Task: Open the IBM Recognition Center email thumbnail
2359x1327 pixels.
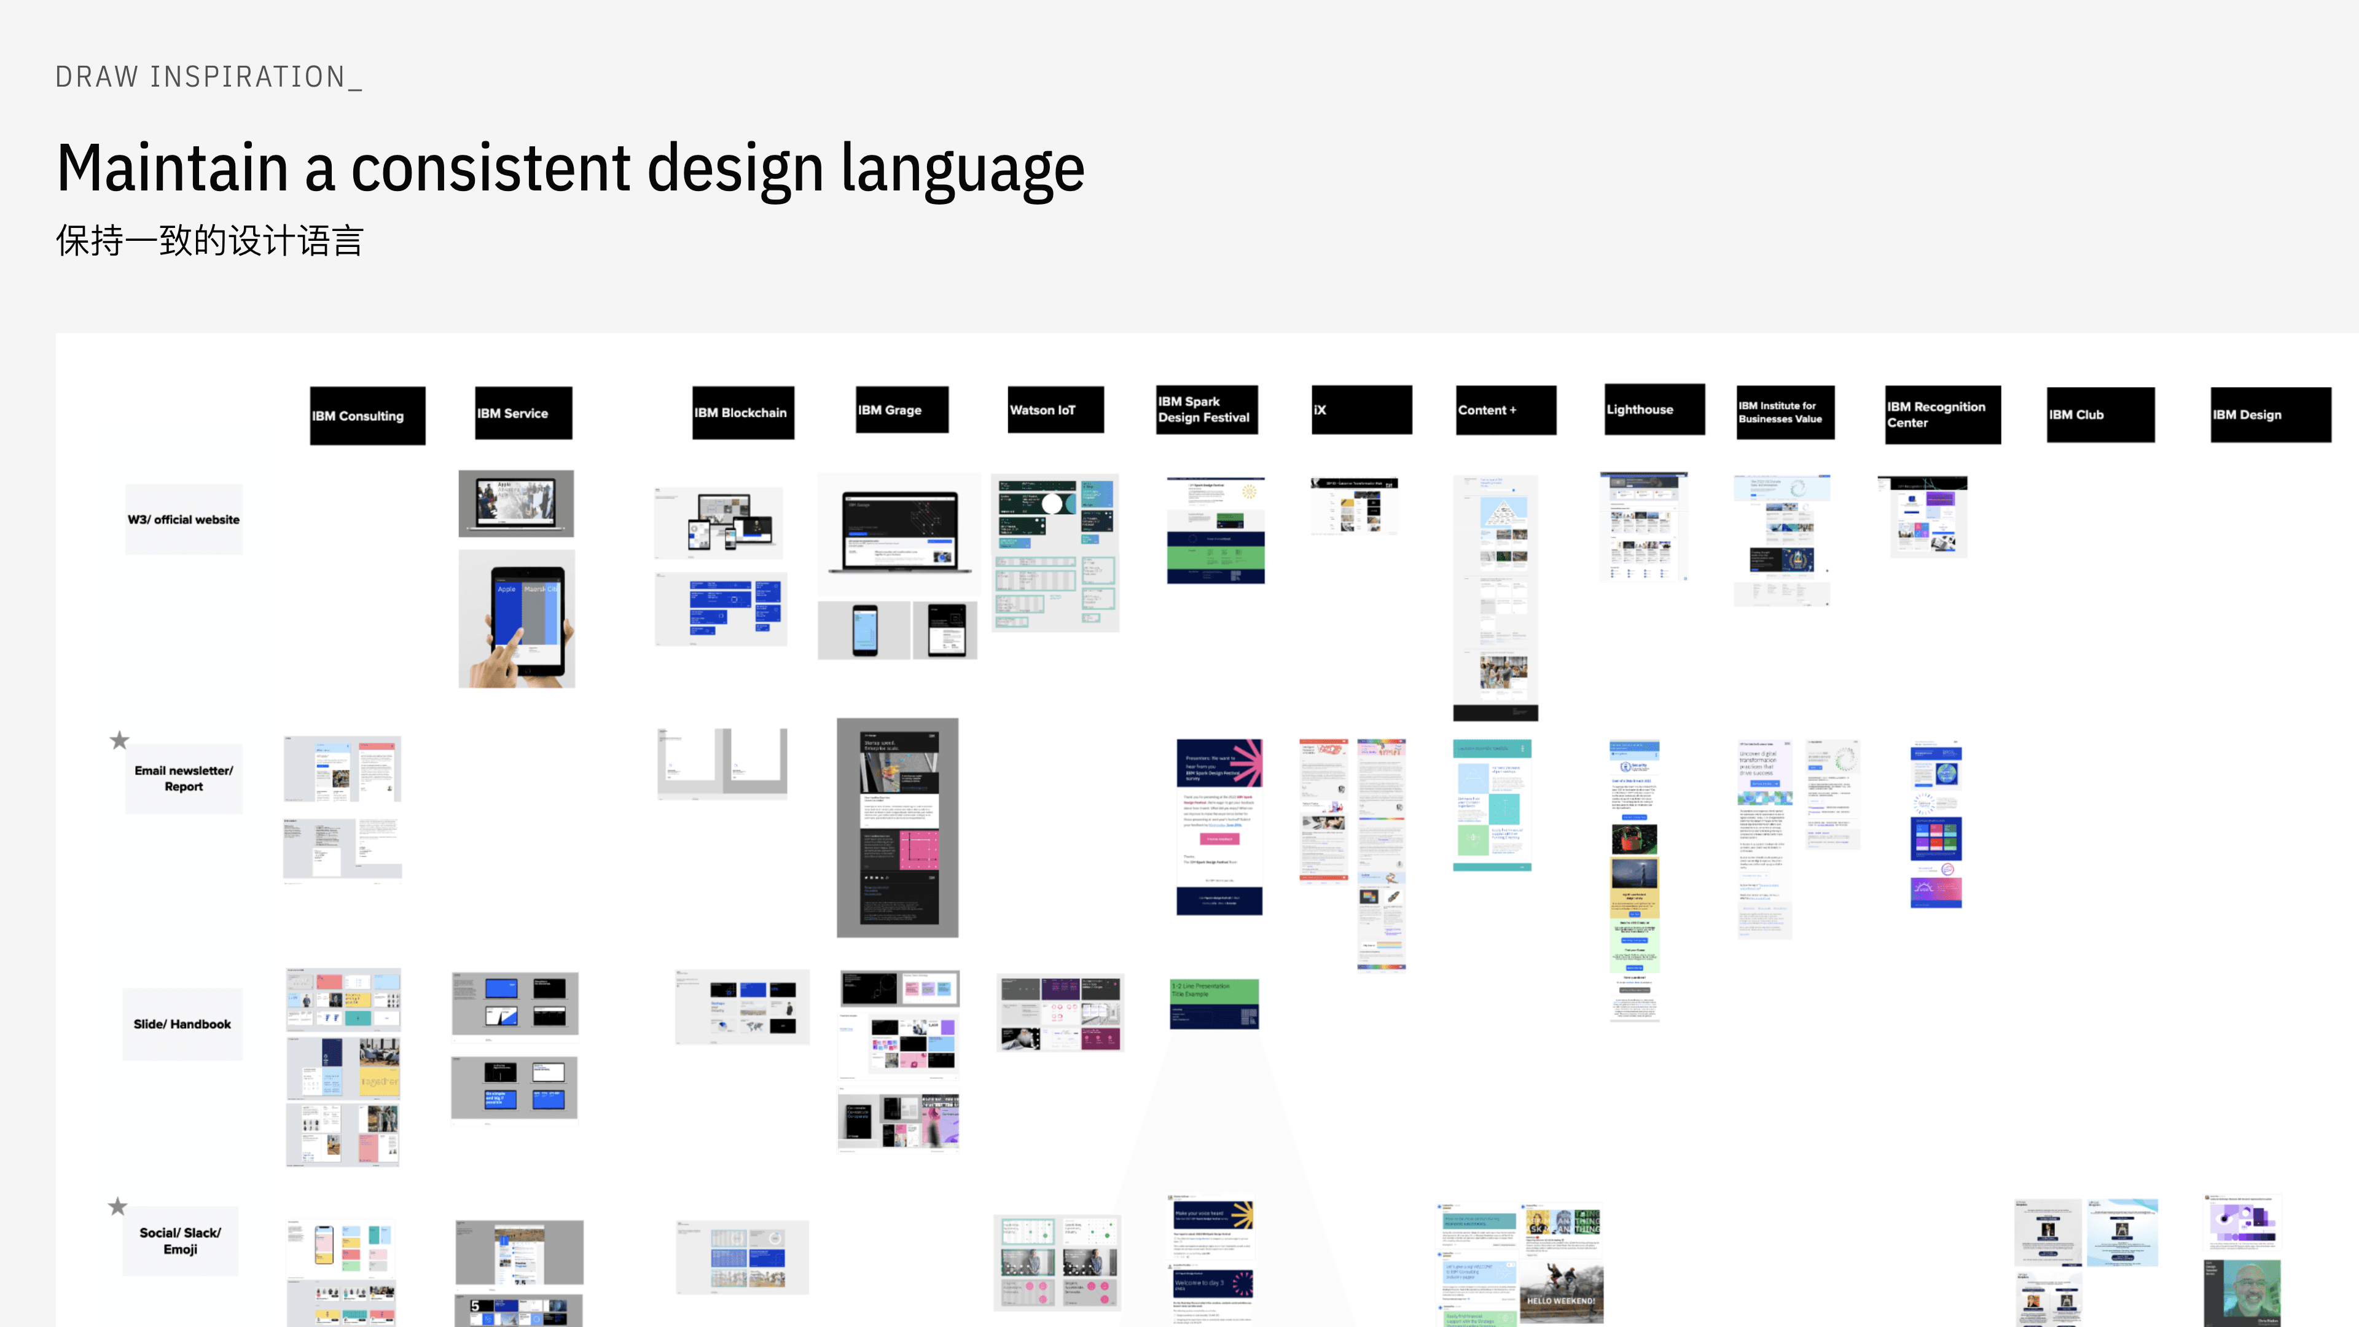Action: 1936,824
